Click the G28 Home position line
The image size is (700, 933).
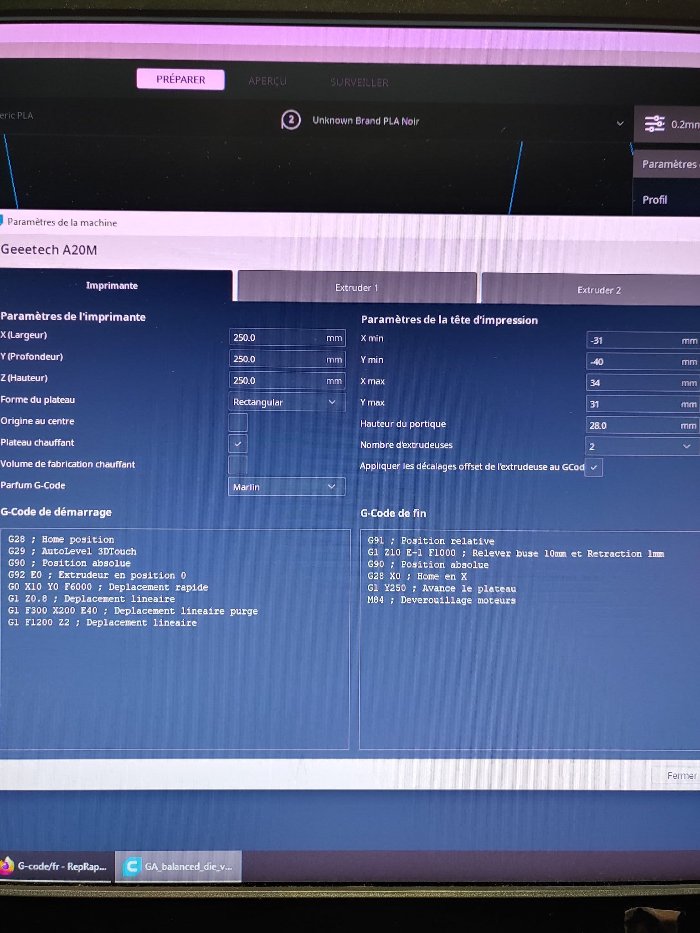click(61, 539)
